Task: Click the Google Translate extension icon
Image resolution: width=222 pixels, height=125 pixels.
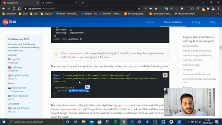Action: pyautogui.click(x=166, y=9)
